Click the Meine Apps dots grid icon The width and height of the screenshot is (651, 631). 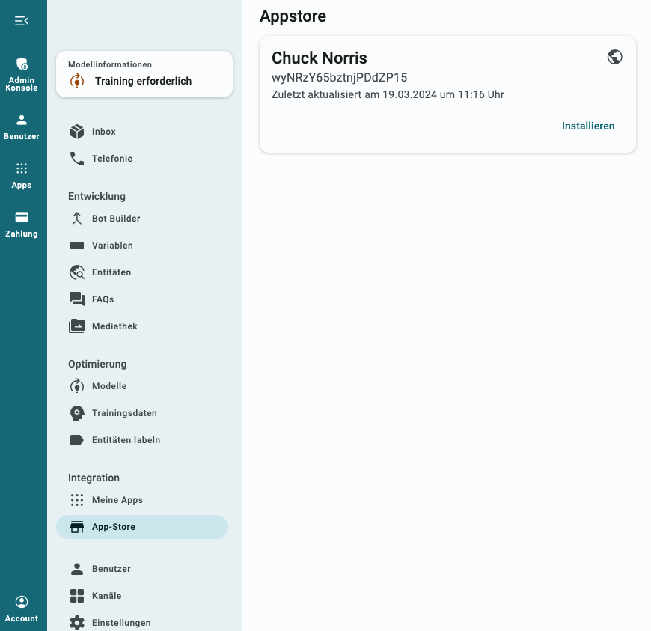click(77, 500)
